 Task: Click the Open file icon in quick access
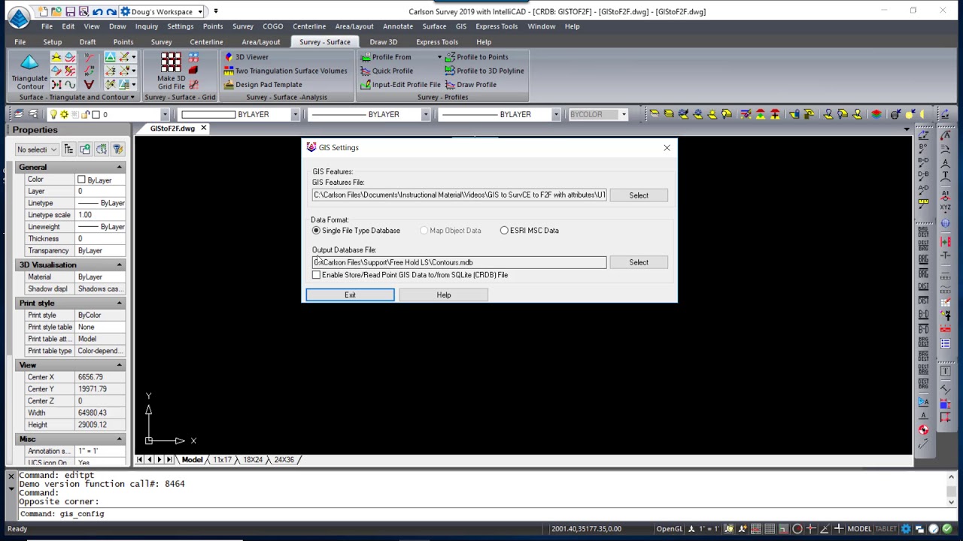[x=56, y=11]
